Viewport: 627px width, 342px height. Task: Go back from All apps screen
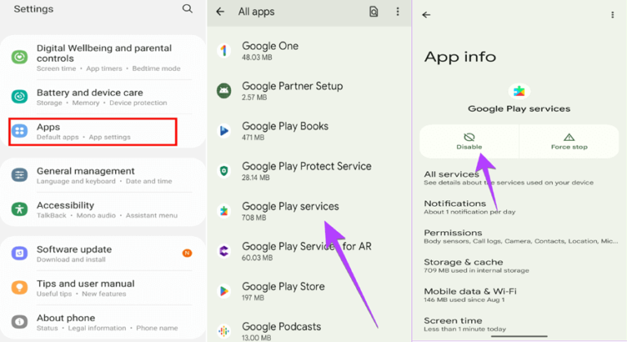(220, 11)
